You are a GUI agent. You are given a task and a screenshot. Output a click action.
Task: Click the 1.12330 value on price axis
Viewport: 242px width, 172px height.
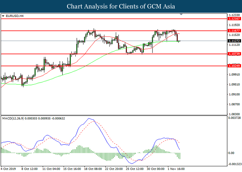click(x=234, y=15)
